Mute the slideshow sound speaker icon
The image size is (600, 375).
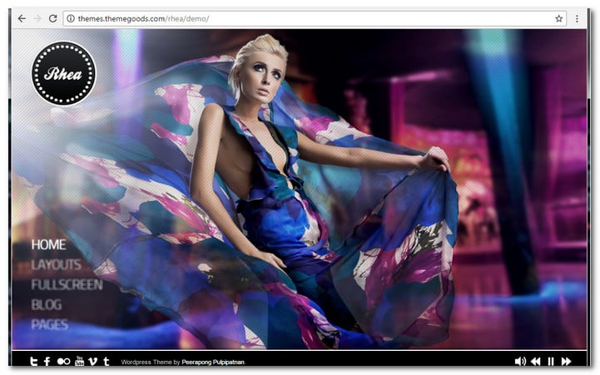pyautogui.click(x=520, y=362)
